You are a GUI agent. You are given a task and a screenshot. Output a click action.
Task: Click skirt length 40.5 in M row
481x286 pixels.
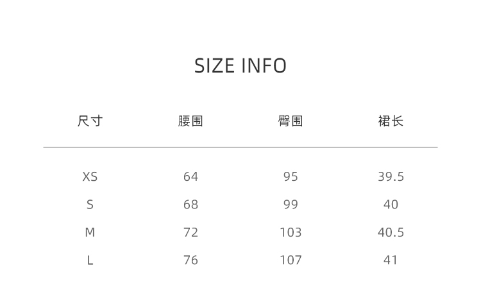391,233
